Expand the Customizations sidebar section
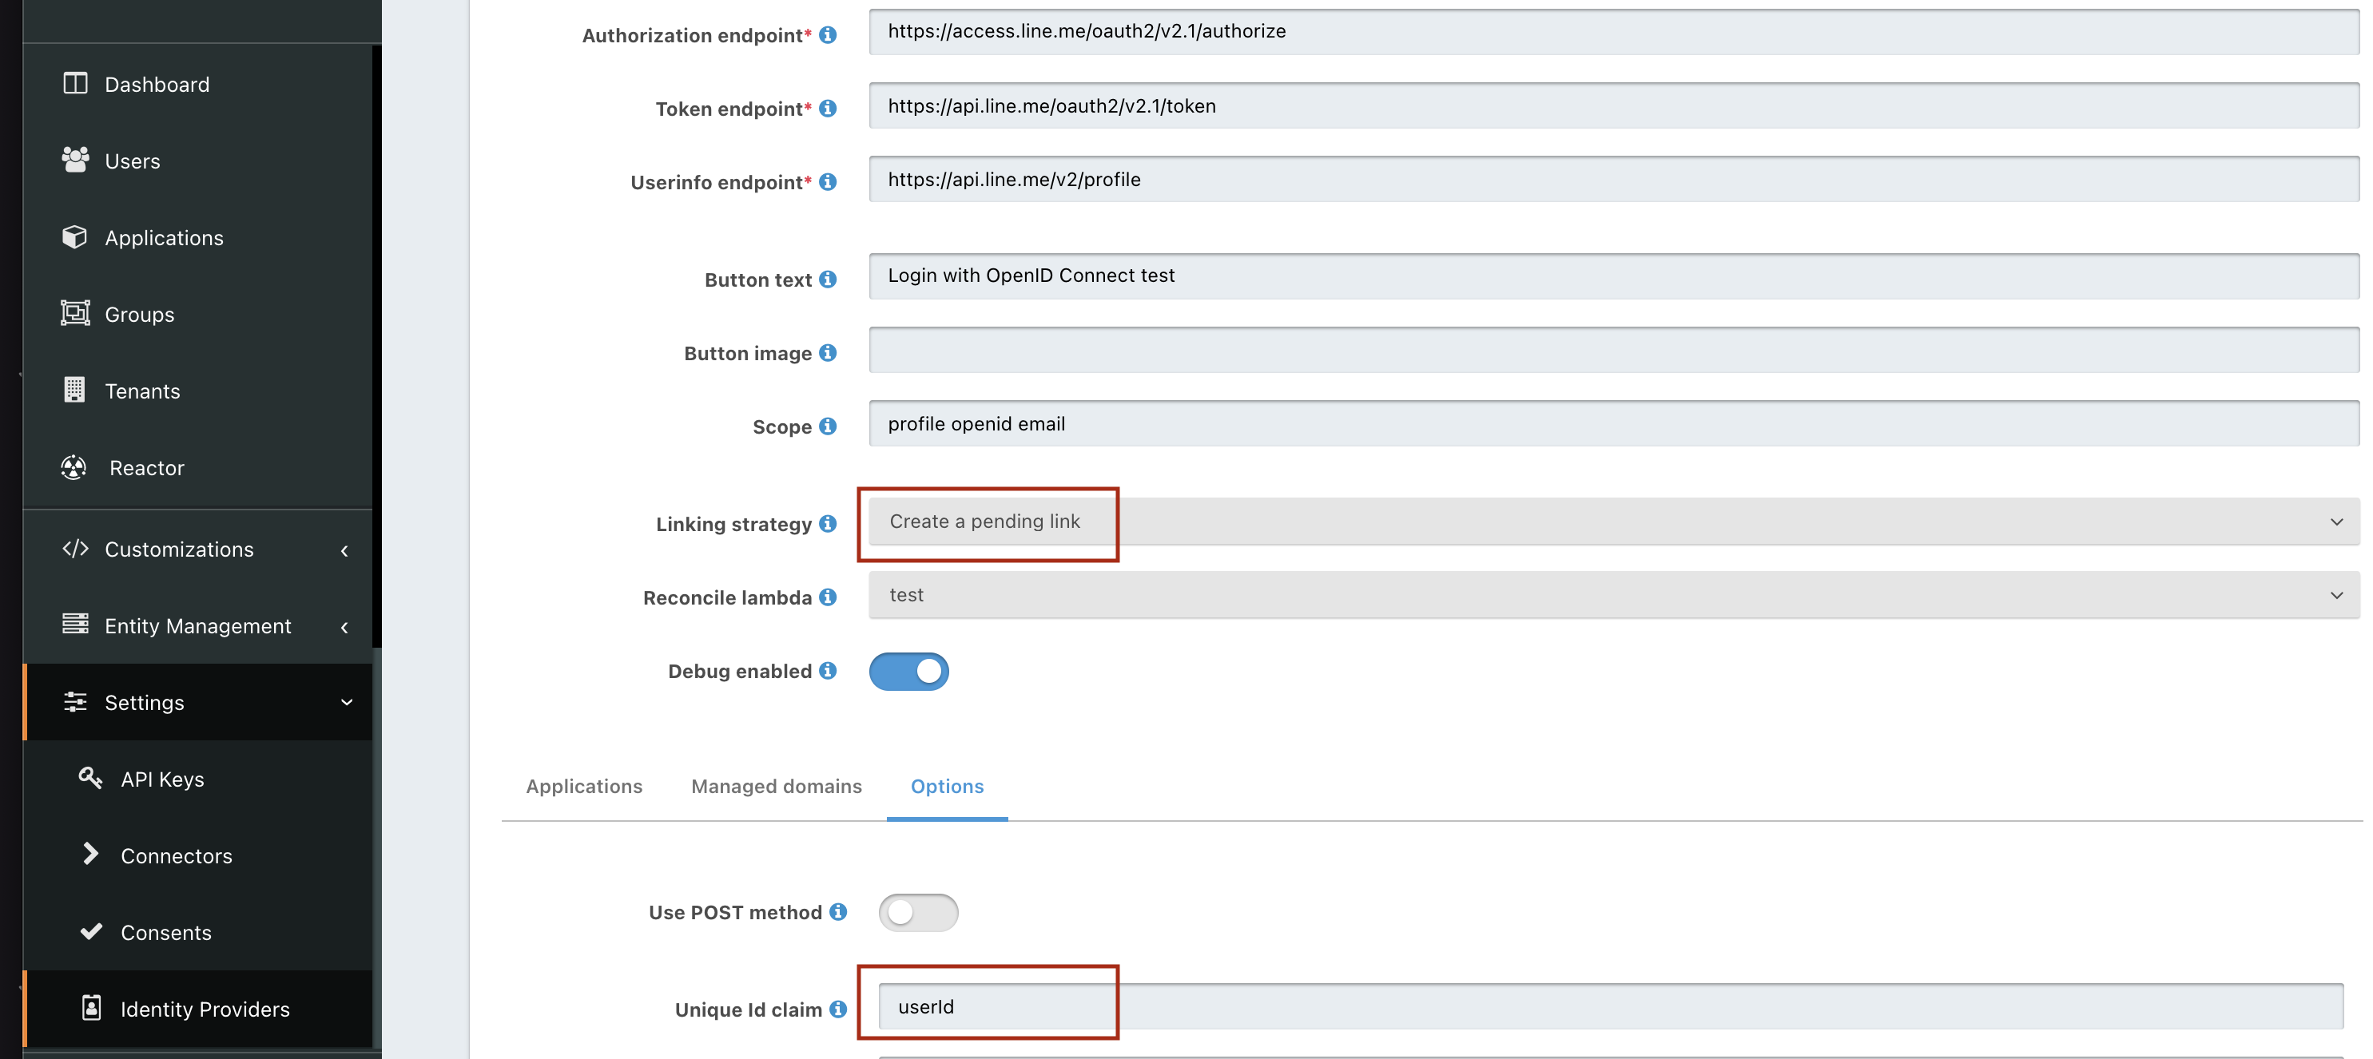The image size is (2373, 1059). [180, 549]
